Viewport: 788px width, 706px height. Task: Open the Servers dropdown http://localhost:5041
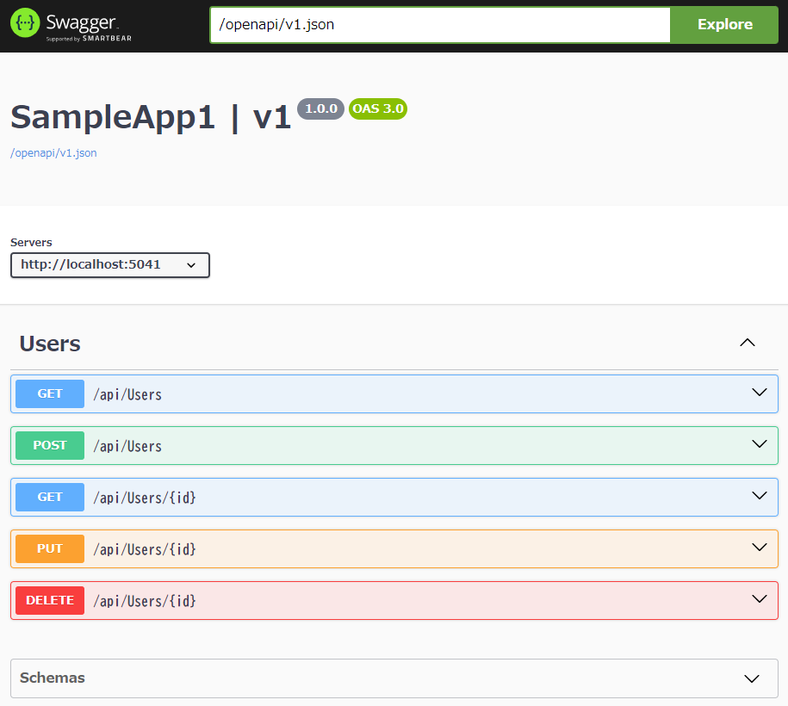[110, 265]
